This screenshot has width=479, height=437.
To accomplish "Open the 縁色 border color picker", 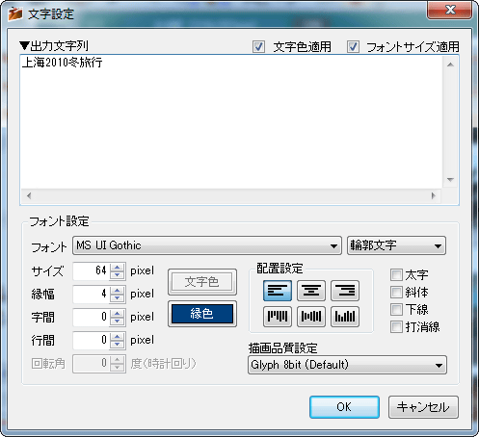I will pos(202,314).
